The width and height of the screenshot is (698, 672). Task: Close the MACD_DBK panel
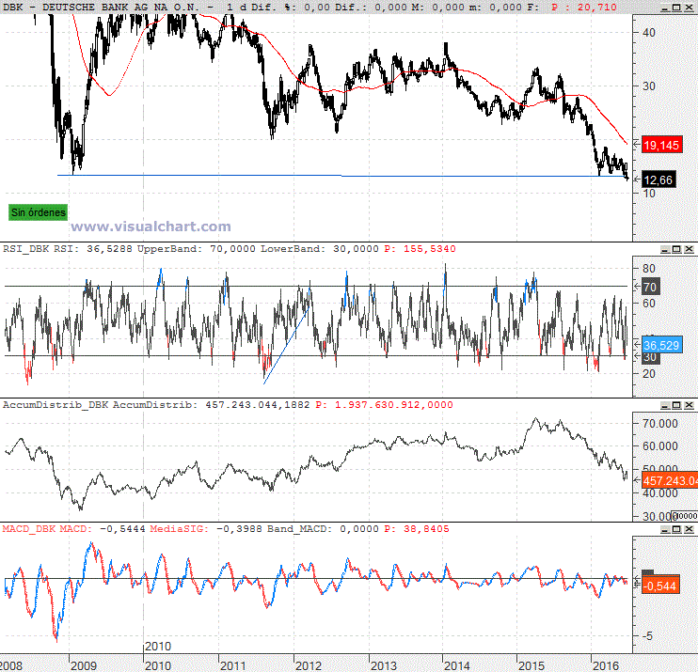689,529
